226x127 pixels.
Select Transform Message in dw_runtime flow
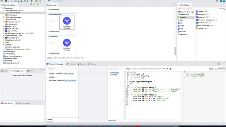[67, 44]
